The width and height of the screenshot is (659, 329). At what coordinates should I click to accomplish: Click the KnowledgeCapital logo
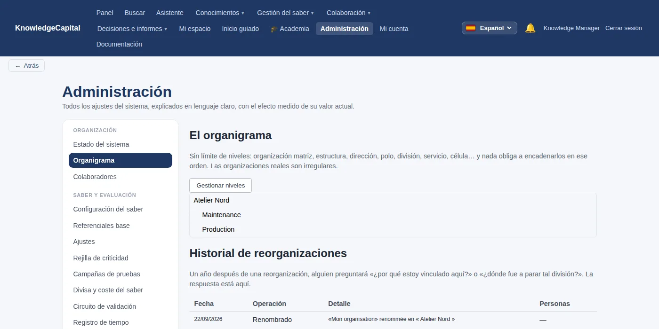[x=48, y=28]
